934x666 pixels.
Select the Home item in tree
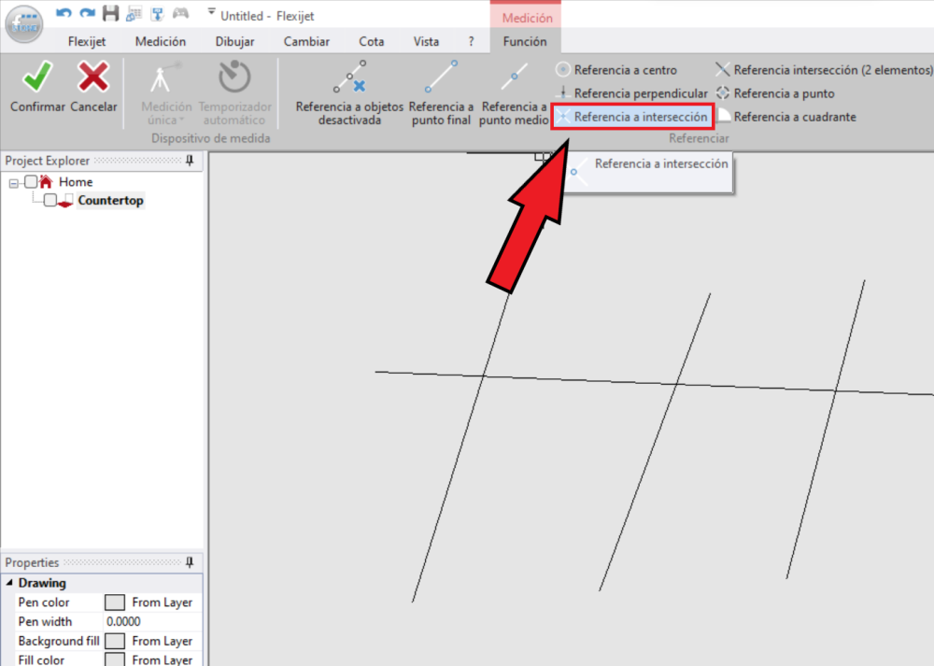point(76,182)
